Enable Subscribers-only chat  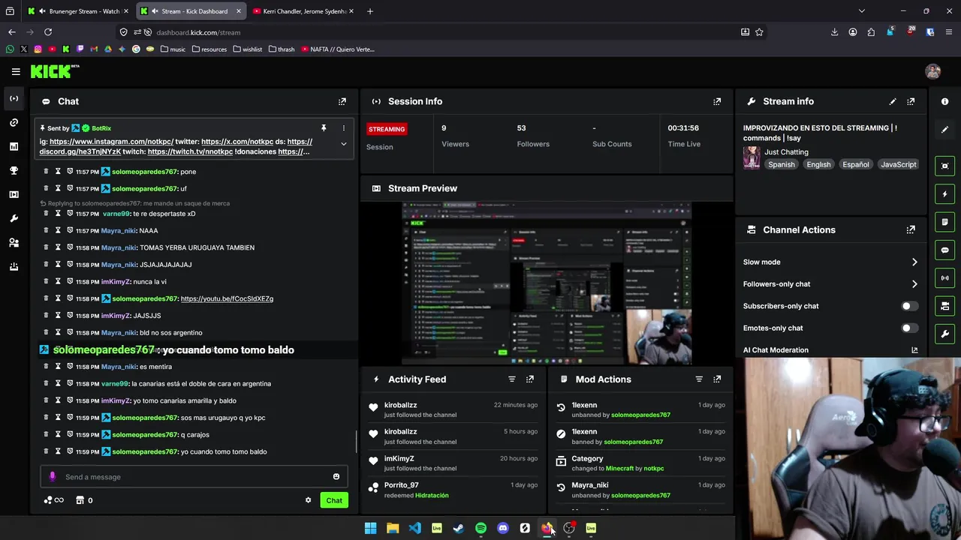908,306
